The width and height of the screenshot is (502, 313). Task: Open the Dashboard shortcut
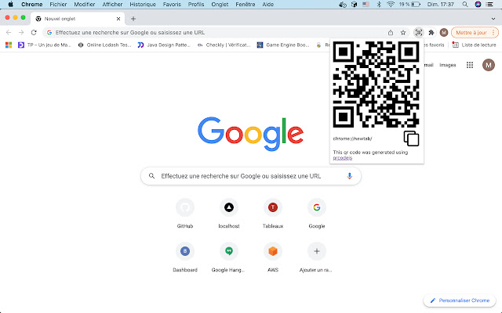coord(185,257)
